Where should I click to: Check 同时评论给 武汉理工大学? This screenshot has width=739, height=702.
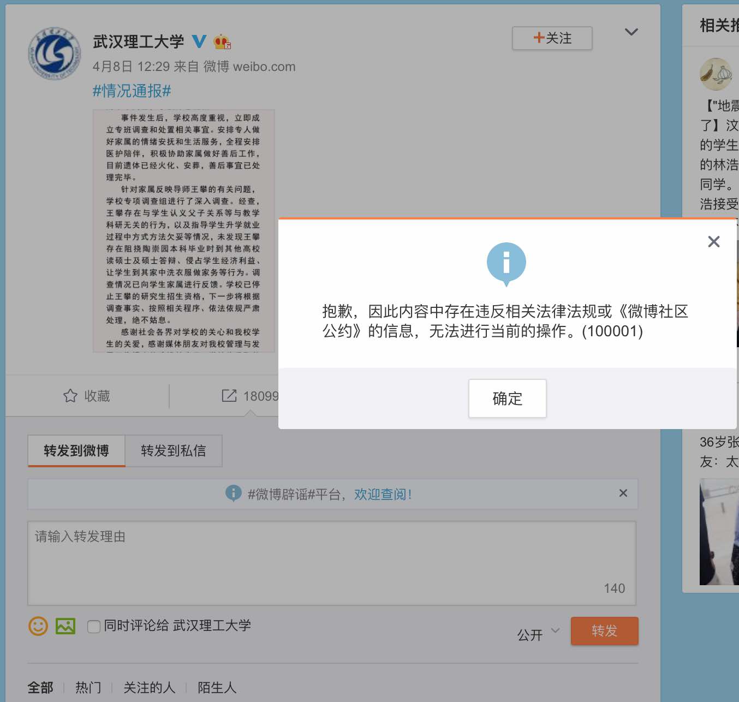(x=94, y=626)
